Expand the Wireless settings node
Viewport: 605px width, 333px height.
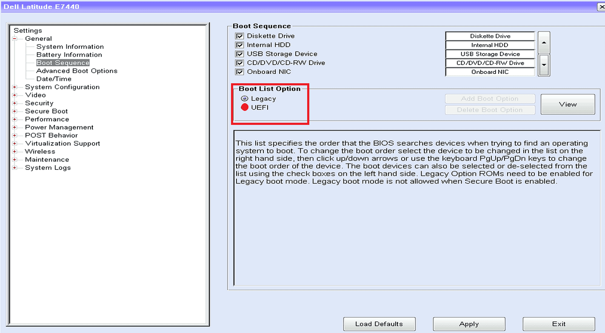tap(15, 152)
